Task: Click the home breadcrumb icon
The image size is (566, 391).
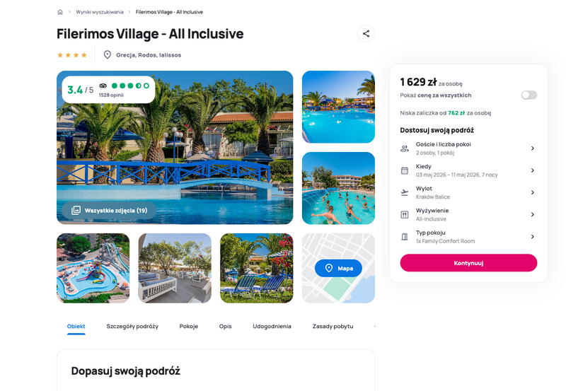Action: [x=60, y=12]
